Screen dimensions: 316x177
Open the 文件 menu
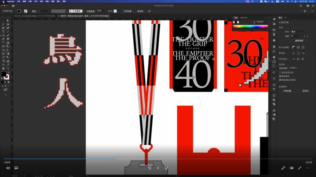(x=19, y=2)
